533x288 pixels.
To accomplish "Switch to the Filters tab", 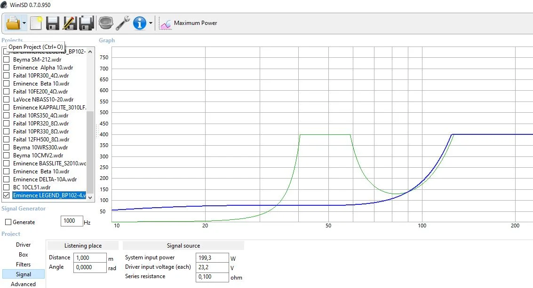I will point(24,265).
